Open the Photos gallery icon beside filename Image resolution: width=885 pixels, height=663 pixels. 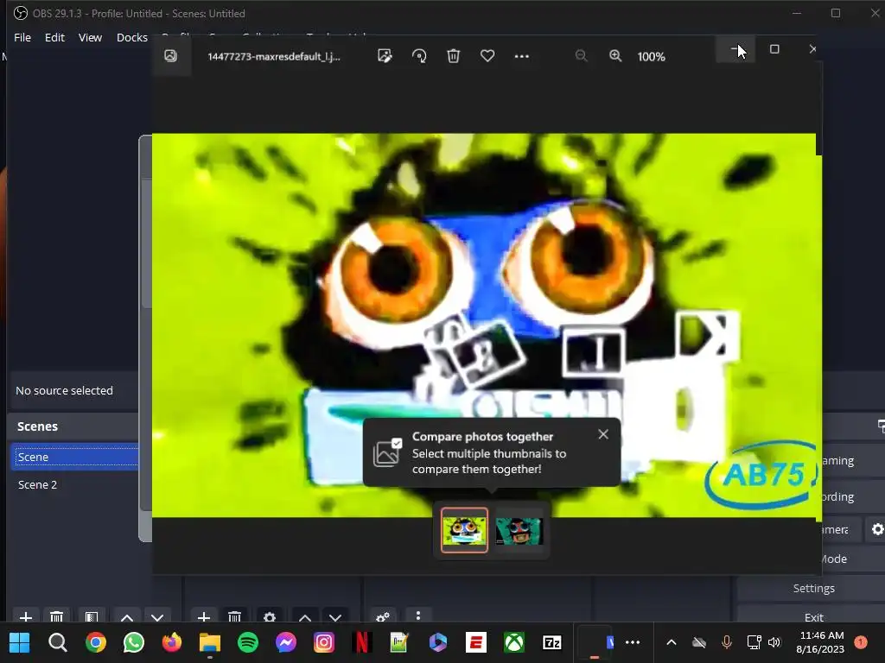click(170, 56)
